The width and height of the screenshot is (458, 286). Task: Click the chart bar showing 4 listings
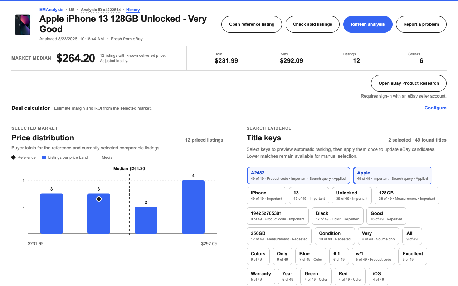[193, 207]
